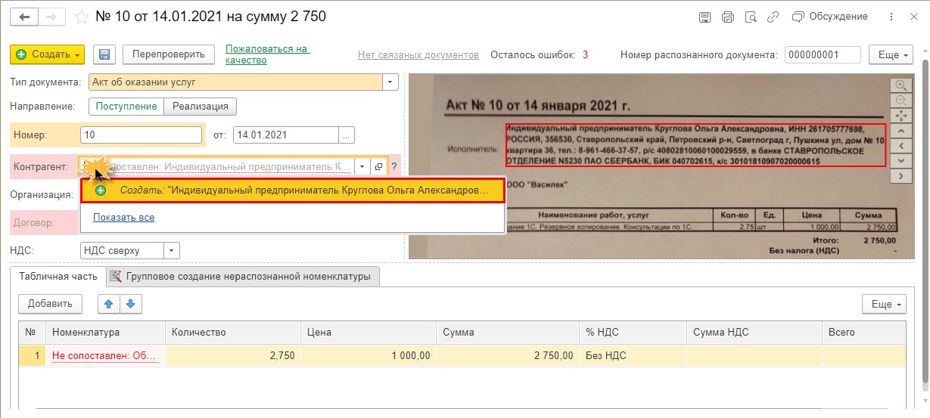Click Цена column header
This screenshot has height=418, width=930.
pyautogui.click(x=369, y=332)
